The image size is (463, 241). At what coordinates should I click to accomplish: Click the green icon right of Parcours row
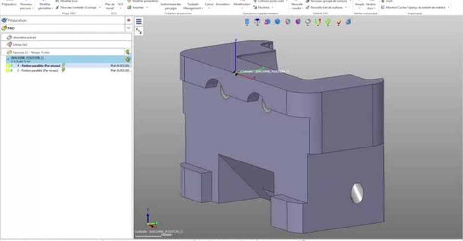coord(128,52)
